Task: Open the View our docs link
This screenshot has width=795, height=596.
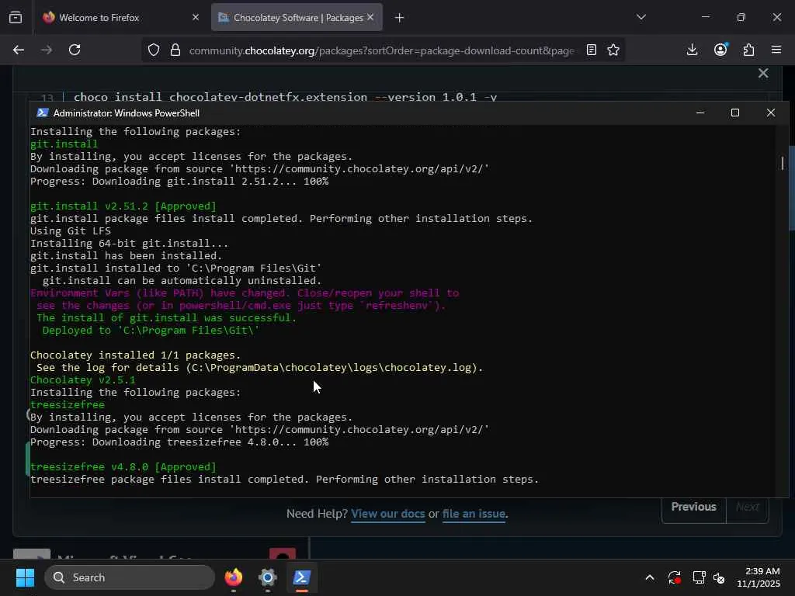Action: point(388,514)
